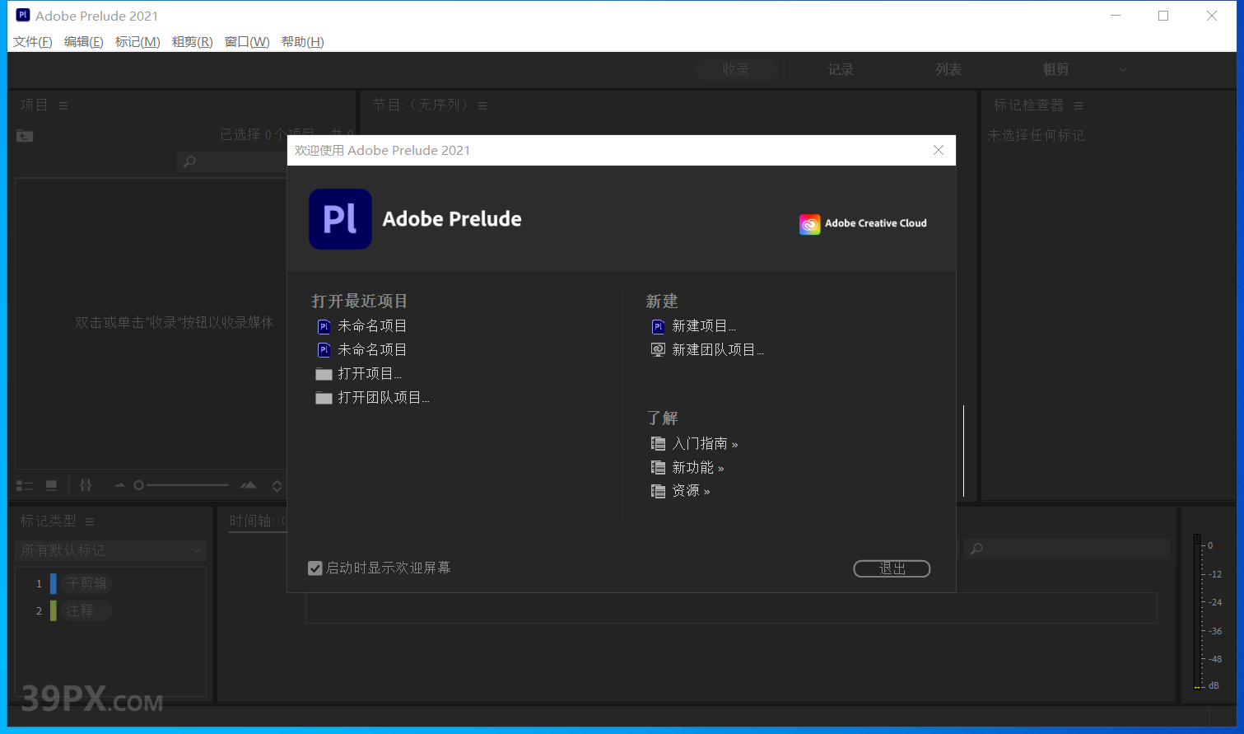Maximize the Adobe Prelude 2021 window
The height and width of the screenshot is (734, 1244).
tap(1163, 16)
